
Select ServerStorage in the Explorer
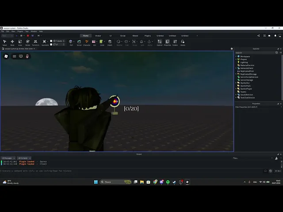(x=247, y=80)
